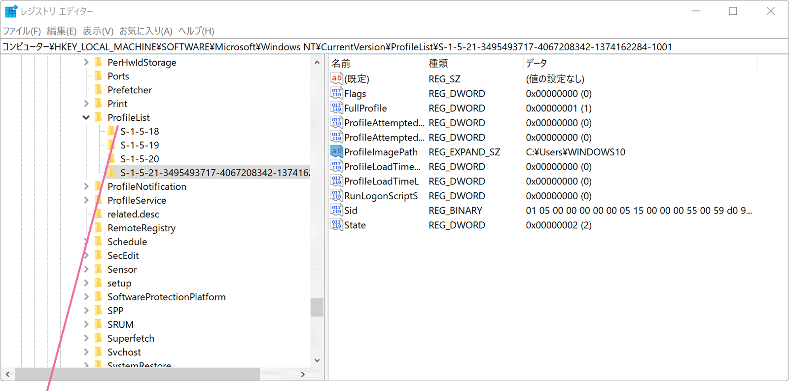Click the Sid binary value icon

point(337,211)
